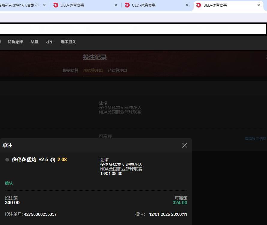Viewport: 267px width, 225px height.
Task: Close the 策略研究論壇 browser tab
Action: click(44, 5)
